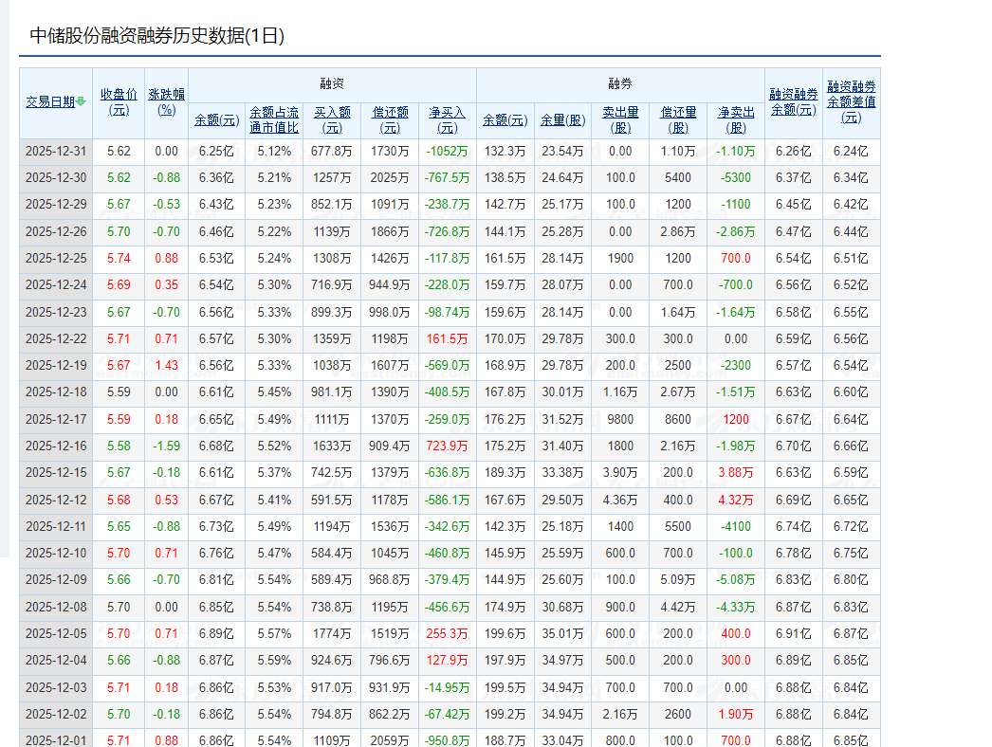Sort by 融资融券余额差值(元) header
The image size is (992, 747).
point(852,101)
